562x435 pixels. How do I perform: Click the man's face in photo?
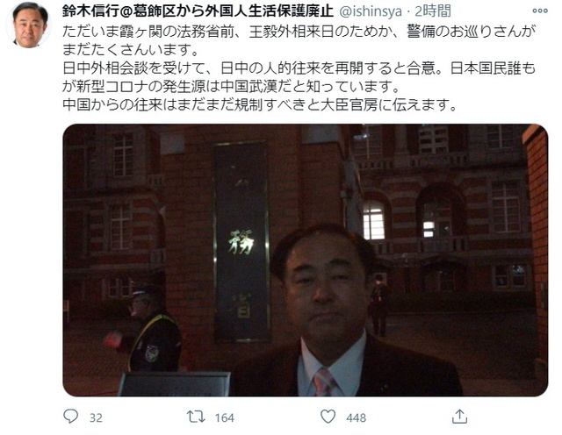coord(323,285)
